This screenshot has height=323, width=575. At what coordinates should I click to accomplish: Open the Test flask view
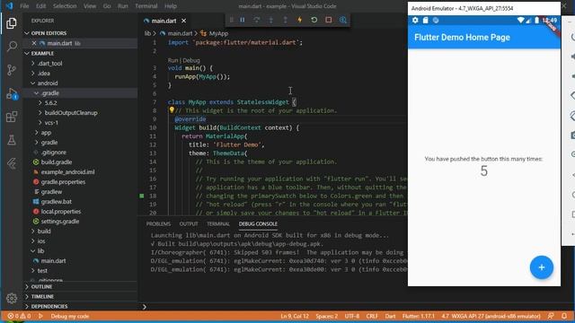point(12,140)
